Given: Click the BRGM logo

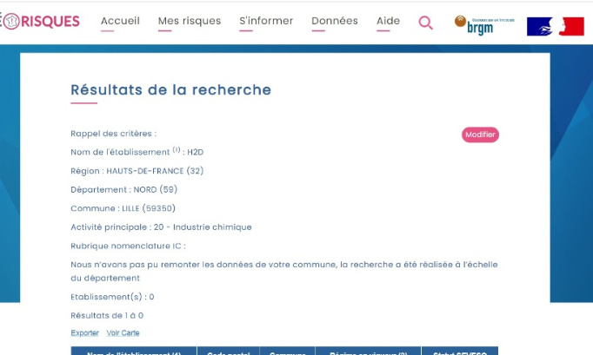Looking at the screenshot, I should 484,25.
